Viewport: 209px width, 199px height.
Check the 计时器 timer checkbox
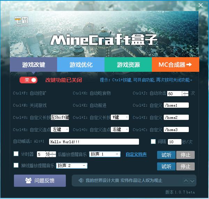pos(16,154)
